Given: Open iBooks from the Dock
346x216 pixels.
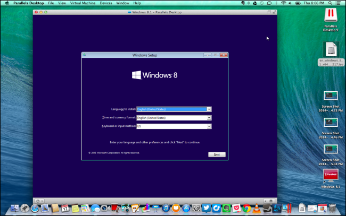Looking at the screenshot, I should tap(176, 208).
